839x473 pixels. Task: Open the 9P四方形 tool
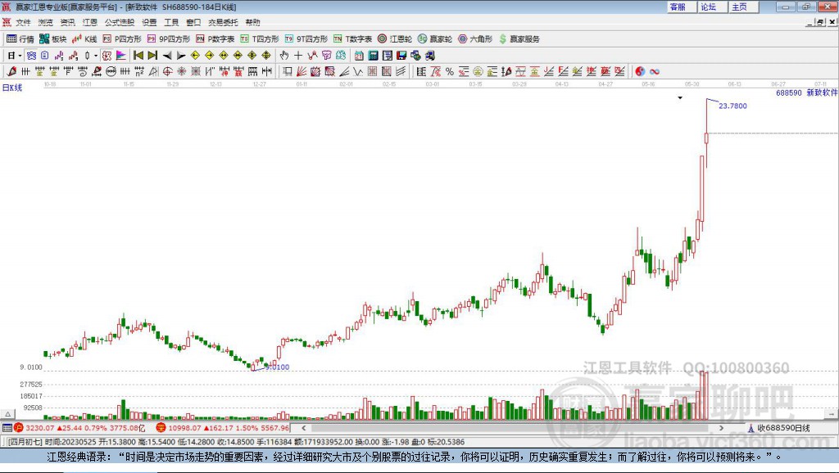click(x=168, y=39)
